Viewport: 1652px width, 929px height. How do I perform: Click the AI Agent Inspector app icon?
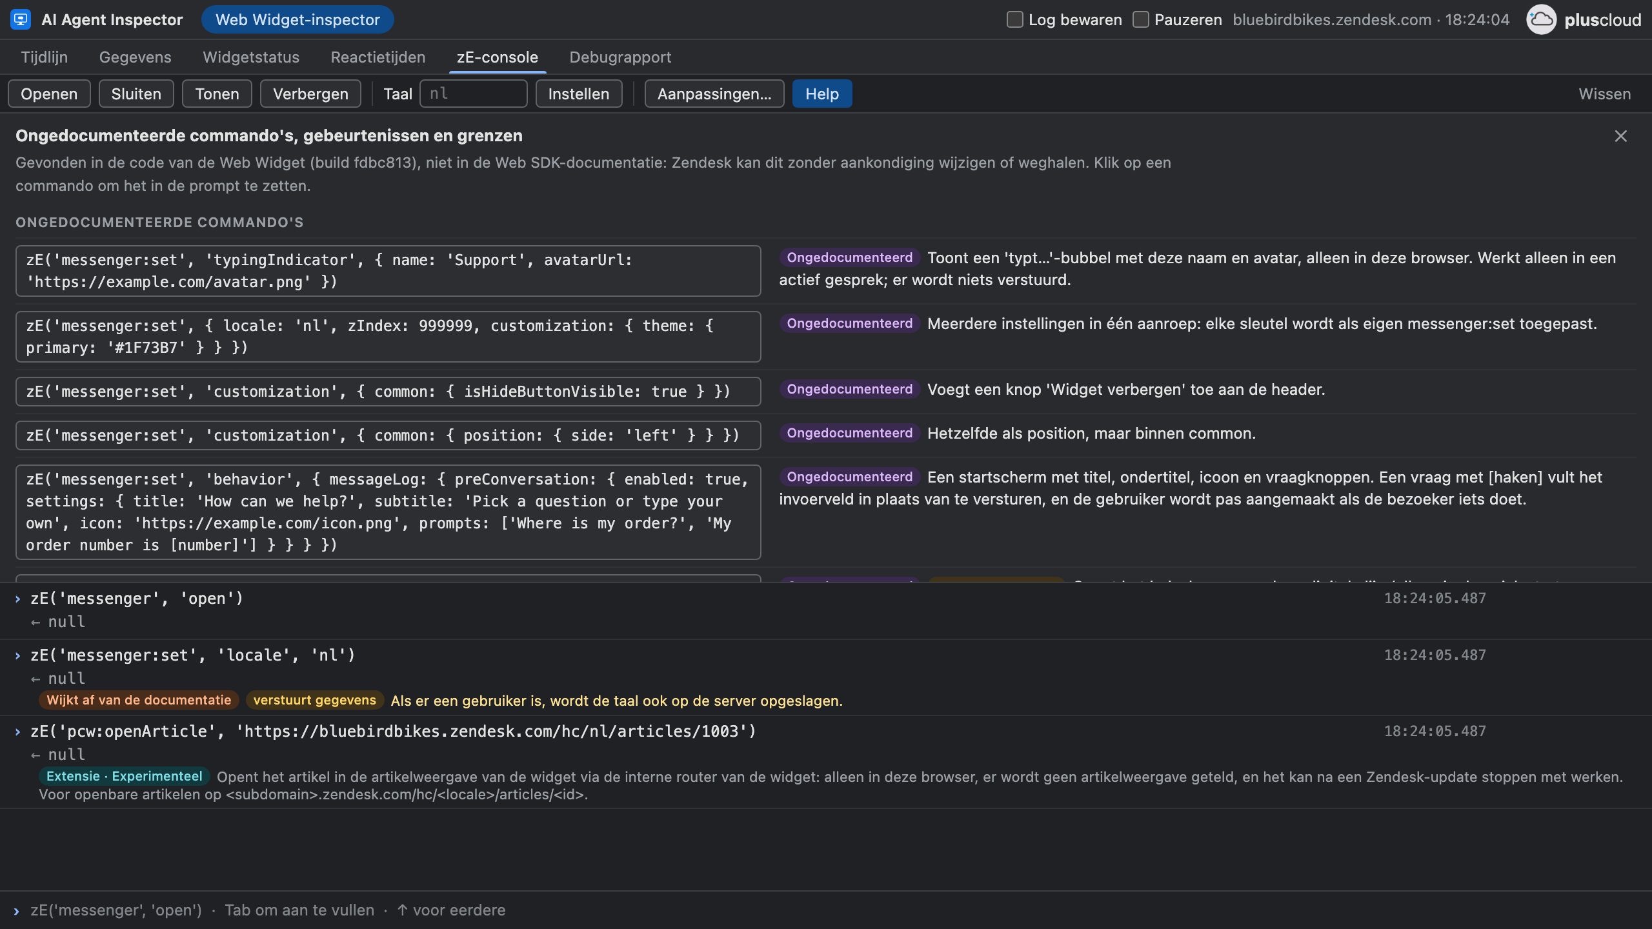tap(21, 19)
